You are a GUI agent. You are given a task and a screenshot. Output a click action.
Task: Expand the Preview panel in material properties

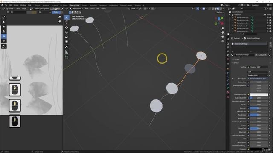click(236, 59)
